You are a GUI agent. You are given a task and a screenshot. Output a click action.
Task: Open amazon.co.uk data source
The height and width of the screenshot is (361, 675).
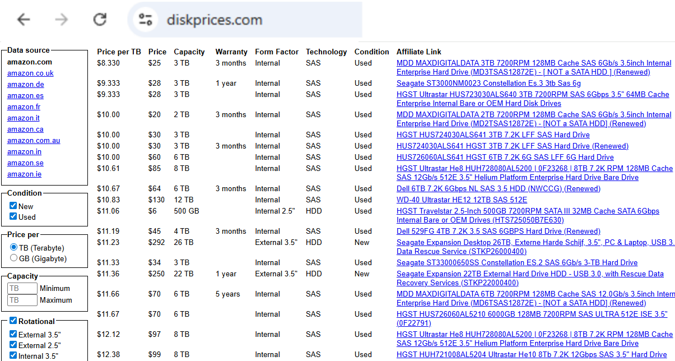tap(30, 73)
